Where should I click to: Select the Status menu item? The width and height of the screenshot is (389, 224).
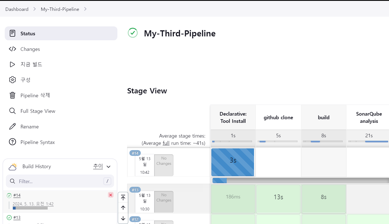[x=61, y=33]
